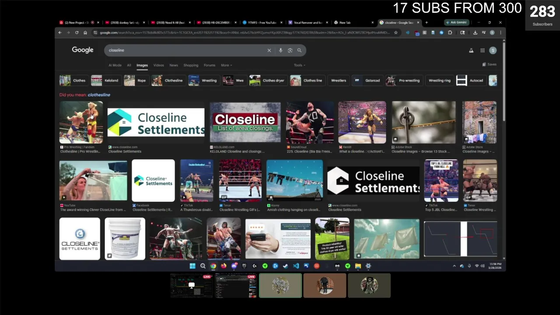Open Saves link
The height and width of the screenshot is (315, 560).
(489, 64)
